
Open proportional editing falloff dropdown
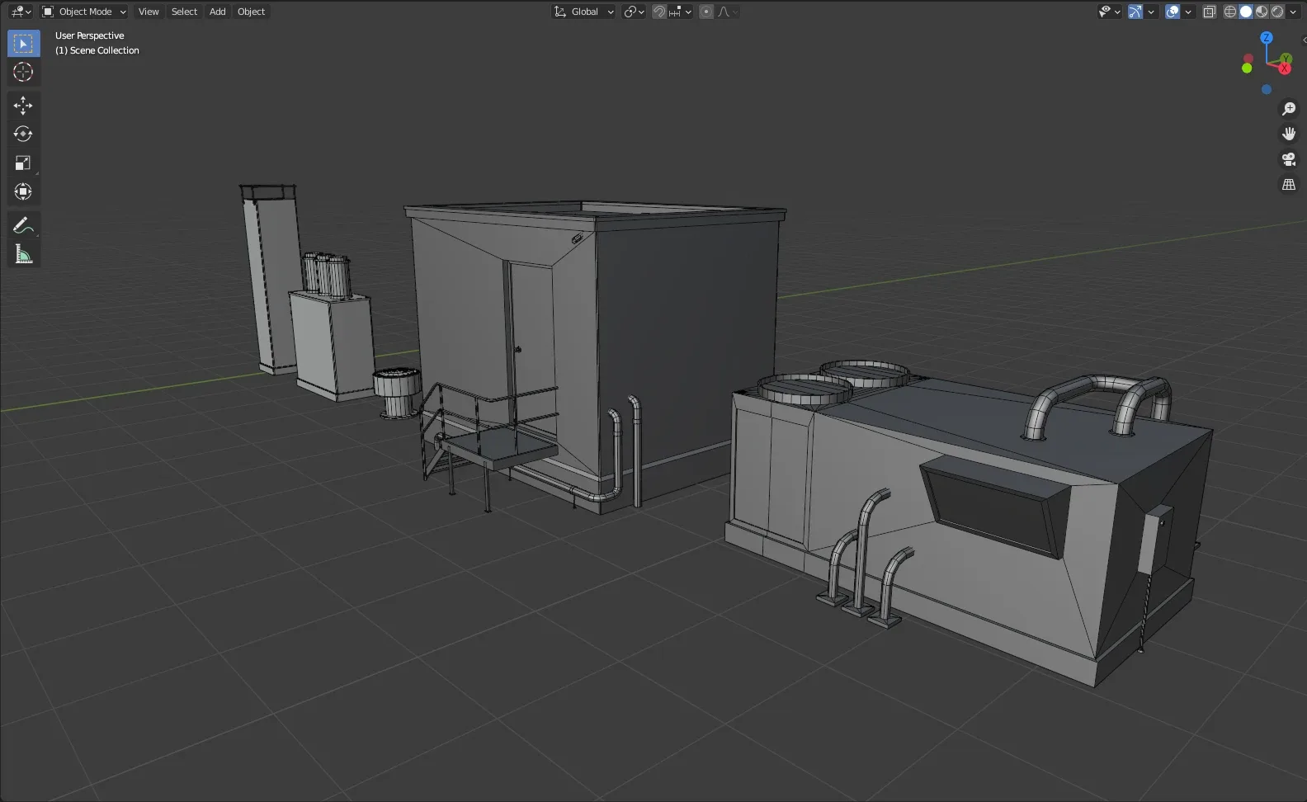(x=728, y=12)
